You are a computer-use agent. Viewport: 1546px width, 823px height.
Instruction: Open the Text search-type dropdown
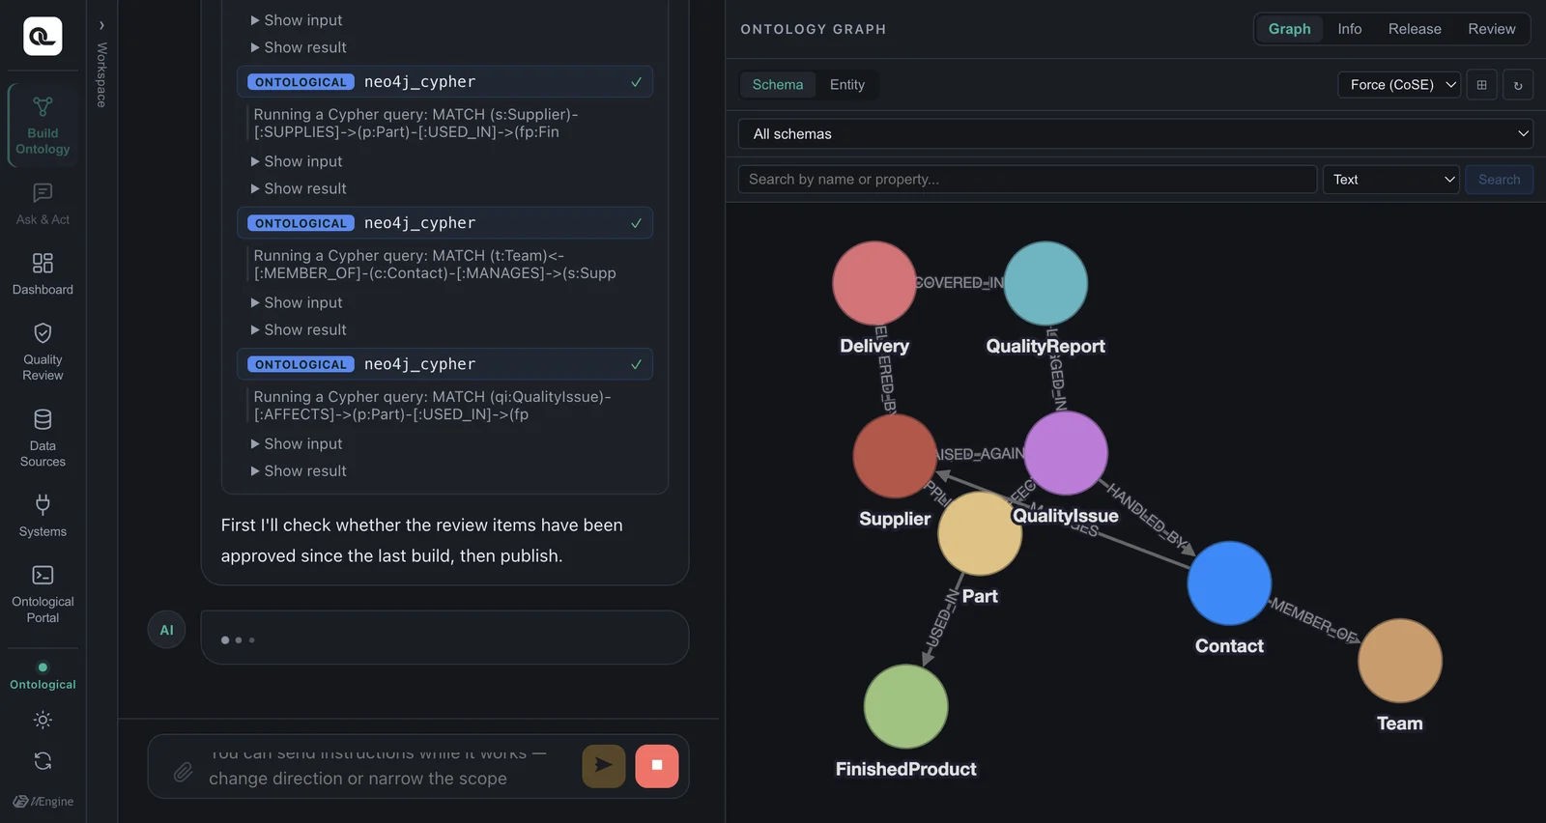click(1390, 180)
